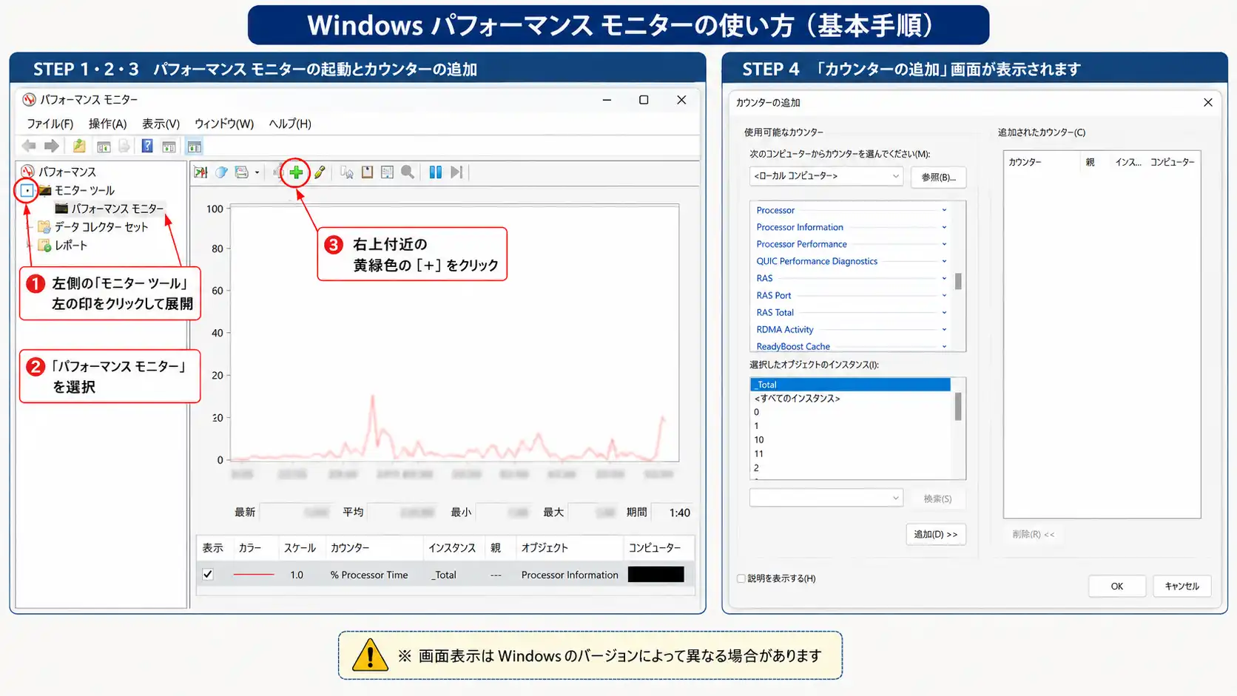Open the 表示(V) menu
1237x696 pixels.
161,124
